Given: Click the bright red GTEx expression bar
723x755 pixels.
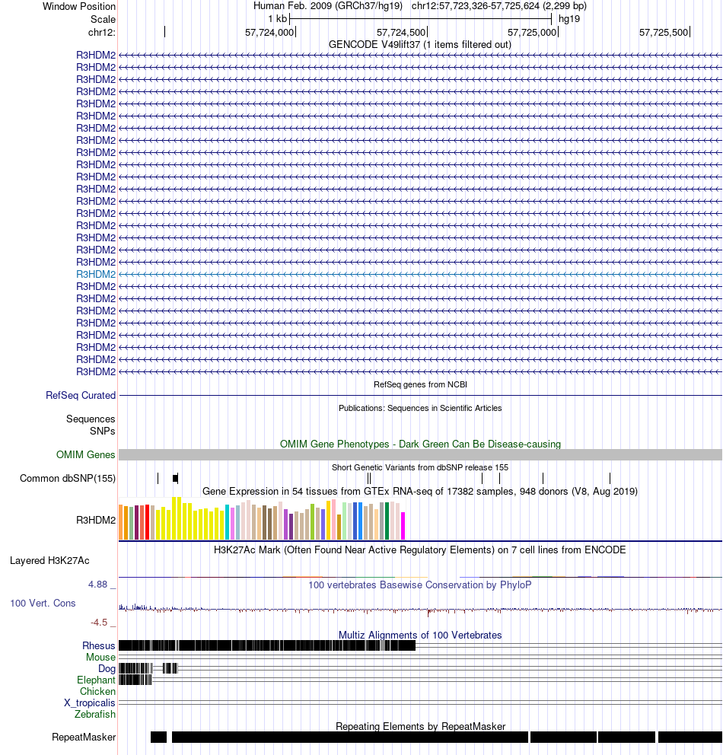Looking at the screenshot, I should pos(148,522).
